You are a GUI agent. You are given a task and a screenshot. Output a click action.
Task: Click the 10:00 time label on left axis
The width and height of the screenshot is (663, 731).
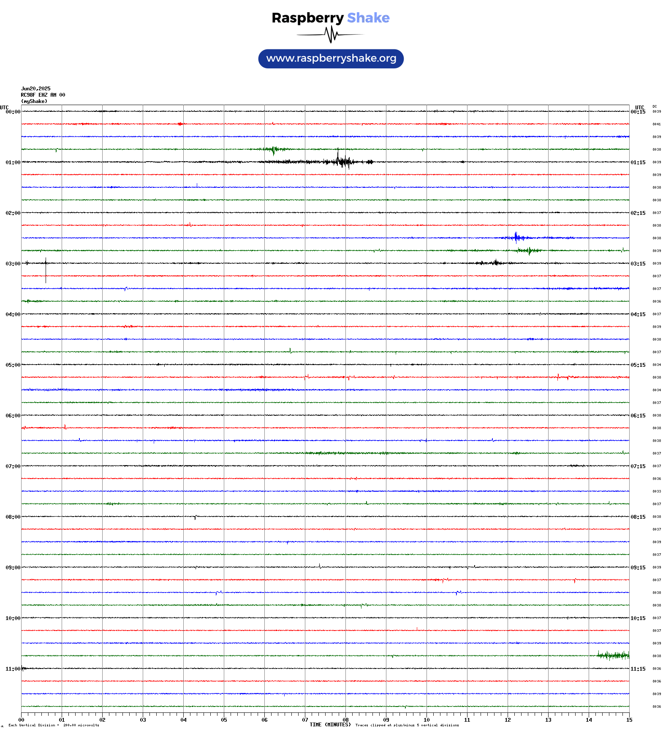13,618
